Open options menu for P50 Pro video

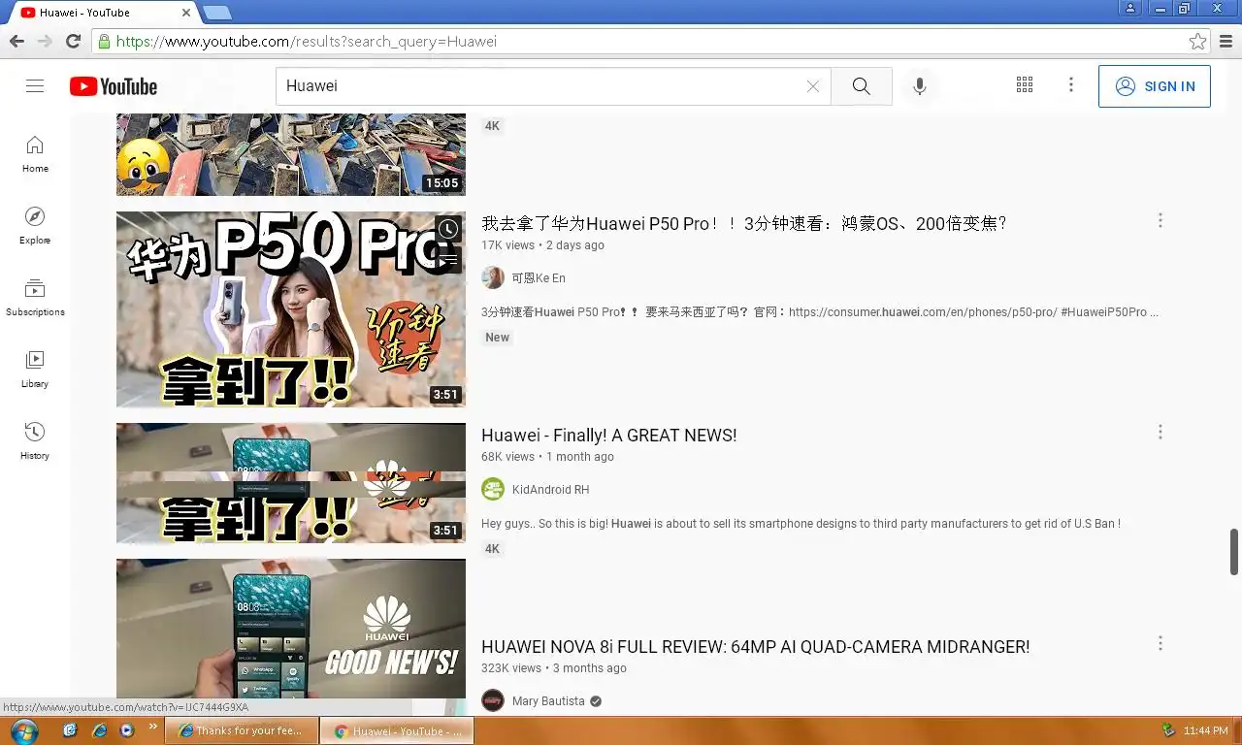coord(1160,221)
